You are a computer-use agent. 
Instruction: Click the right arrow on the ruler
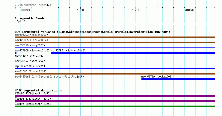click(214, 8)
